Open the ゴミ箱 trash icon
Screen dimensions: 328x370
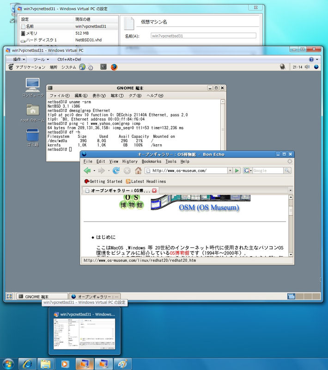pyautogui.click(x=32, y=137)
